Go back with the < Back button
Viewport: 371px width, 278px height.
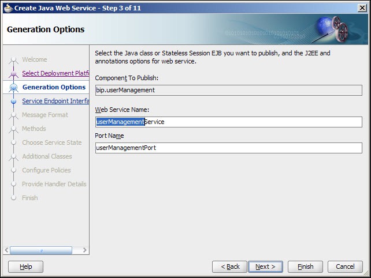[230, 266]
